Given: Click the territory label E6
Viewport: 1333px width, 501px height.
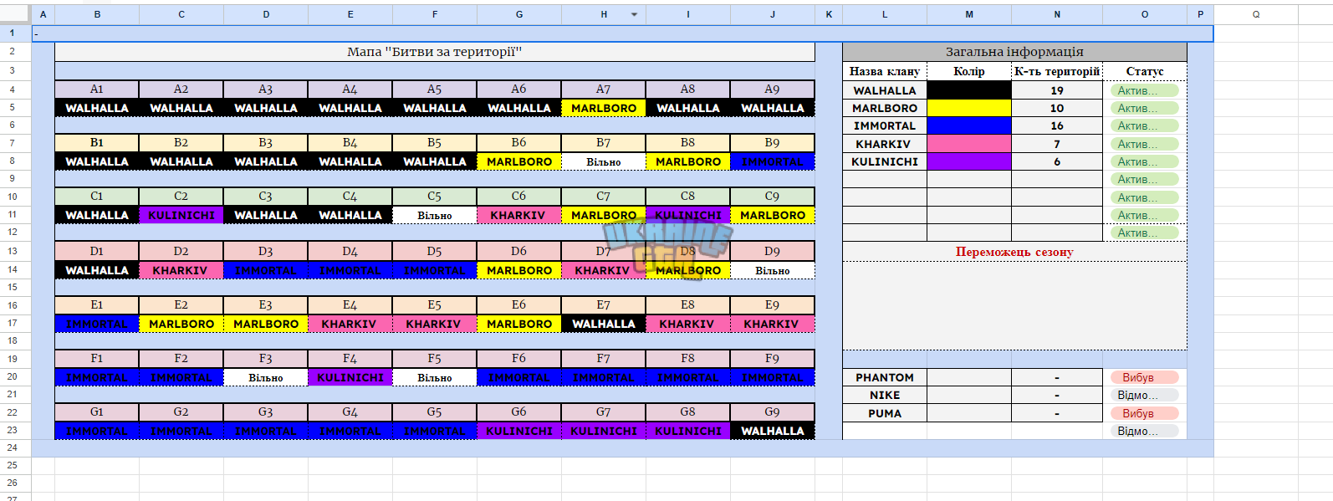Looking at the screenshot, I should [519, 305].
